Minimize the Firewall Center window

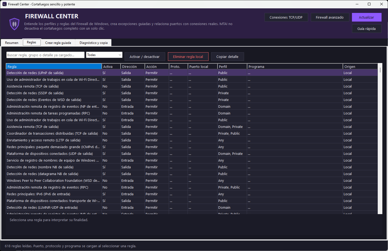[357, 4]
